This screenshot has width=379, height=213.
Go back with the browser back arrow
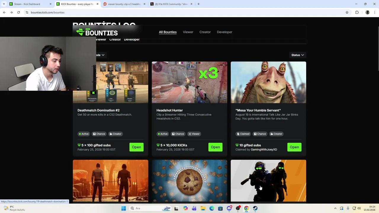(4, 12)
